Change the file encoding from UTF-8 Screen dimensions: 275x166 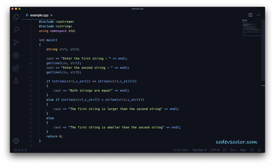(x=215, y=150)
